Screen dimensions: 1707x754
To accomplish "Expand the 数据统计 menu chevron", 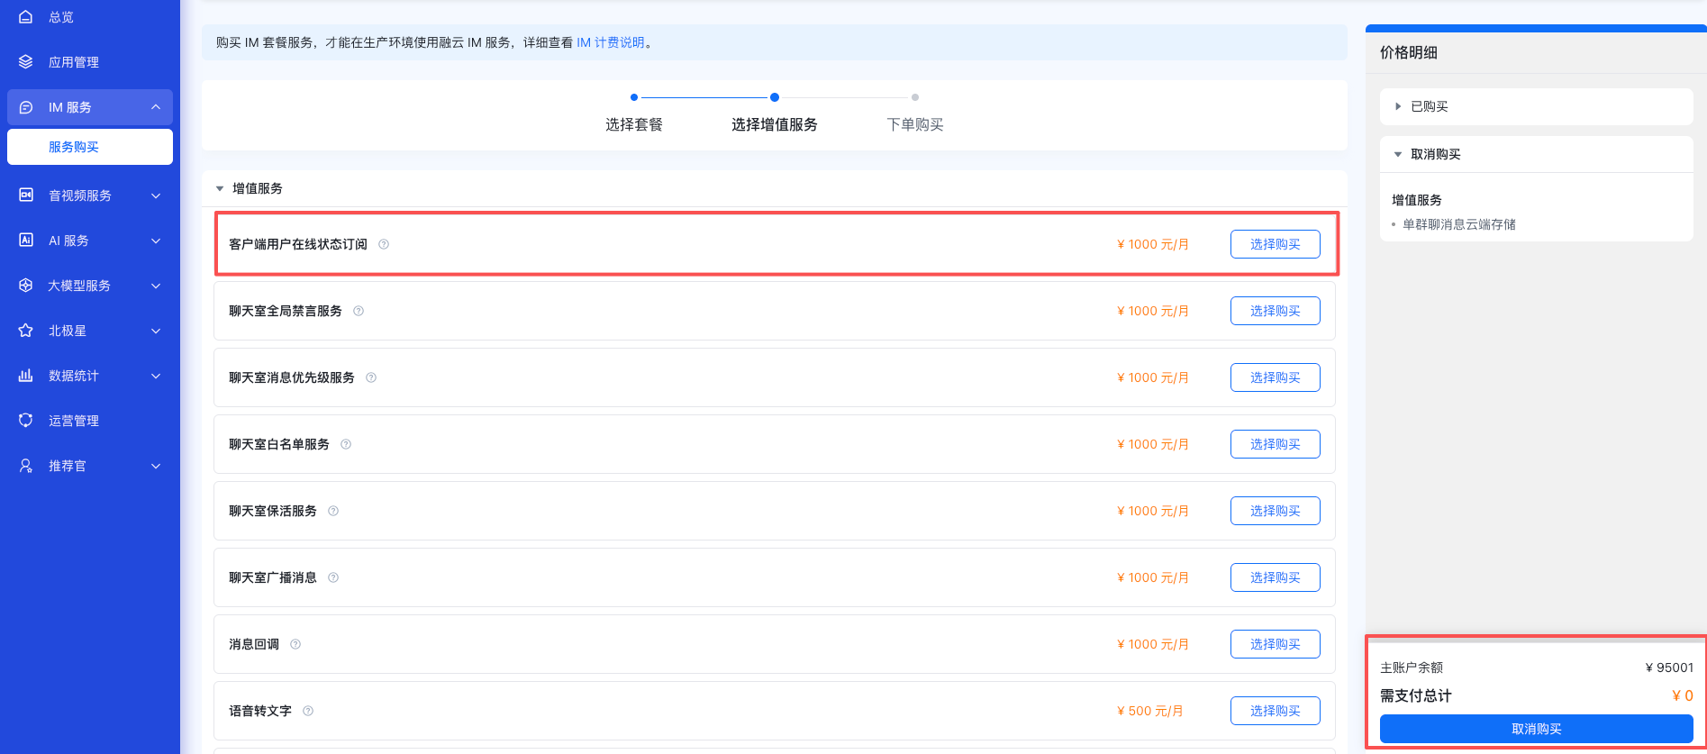I will pos(156,376).
